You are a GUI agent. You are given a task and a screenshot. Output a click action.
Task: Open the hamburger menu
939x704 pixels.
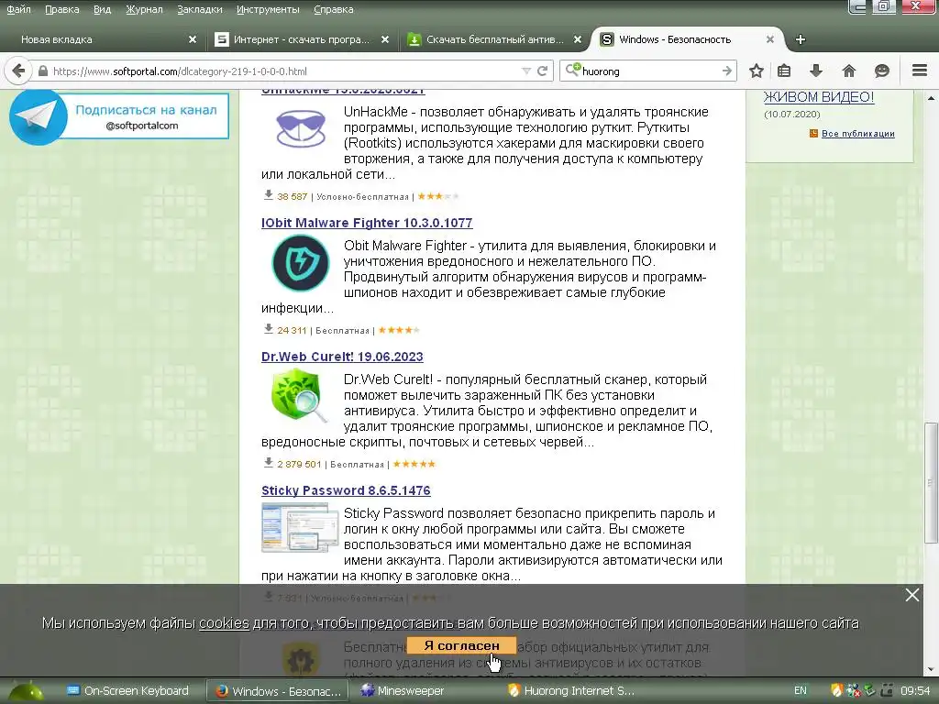(x=919, y=71)
